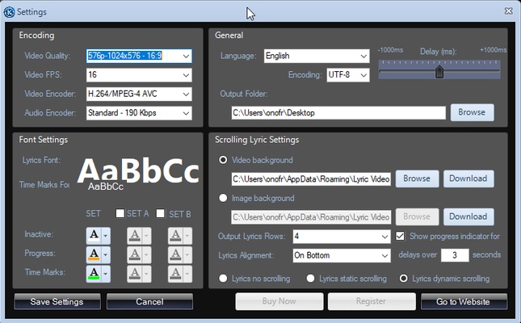Screen dimensions: 521x323
Task: Select the Image background radio option
Action: (x=223, y=198)
